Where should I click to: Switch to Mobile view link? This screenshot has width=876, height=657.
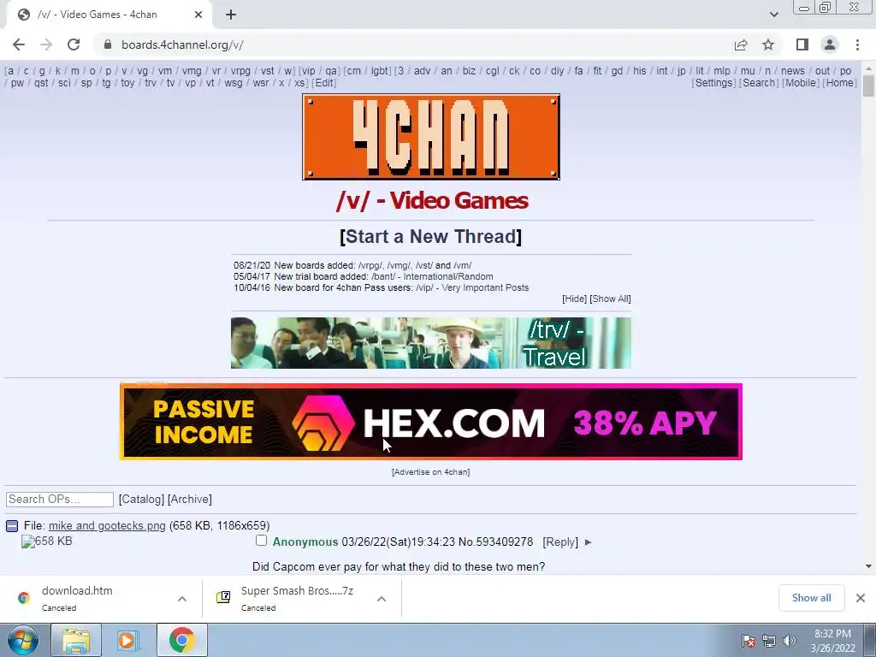(x=800, y=83)
